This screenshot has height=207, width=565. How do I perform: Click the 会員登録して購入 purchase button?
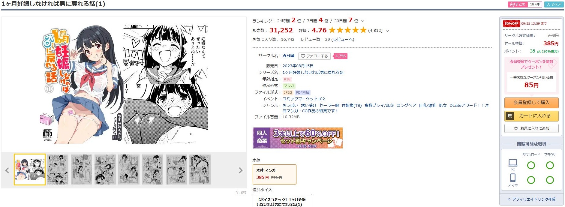[x=531, y=103]
